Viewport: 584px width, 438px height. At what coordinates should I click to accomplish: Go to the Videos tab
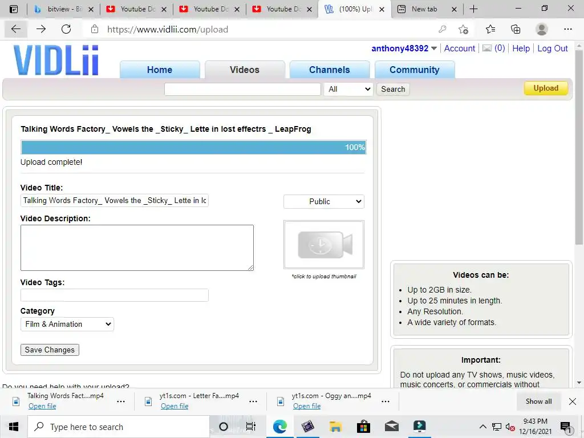click(x=245, y=70)
